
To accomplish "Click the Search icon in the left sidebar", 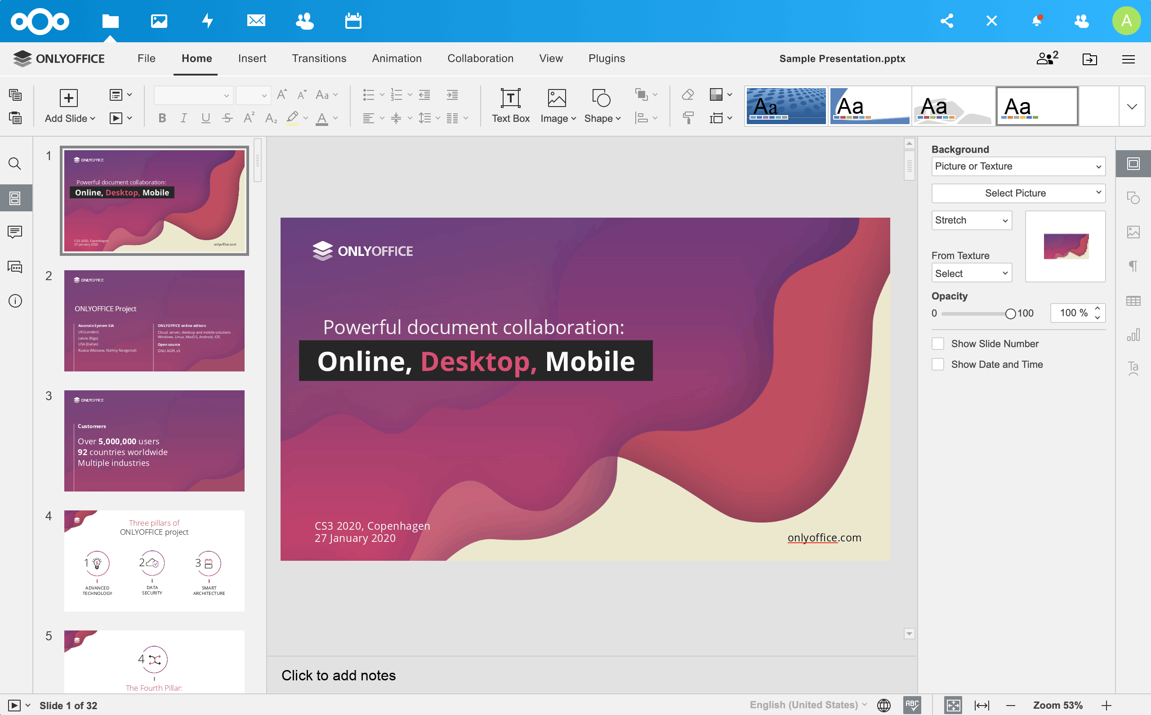I will tap(15, 163).
